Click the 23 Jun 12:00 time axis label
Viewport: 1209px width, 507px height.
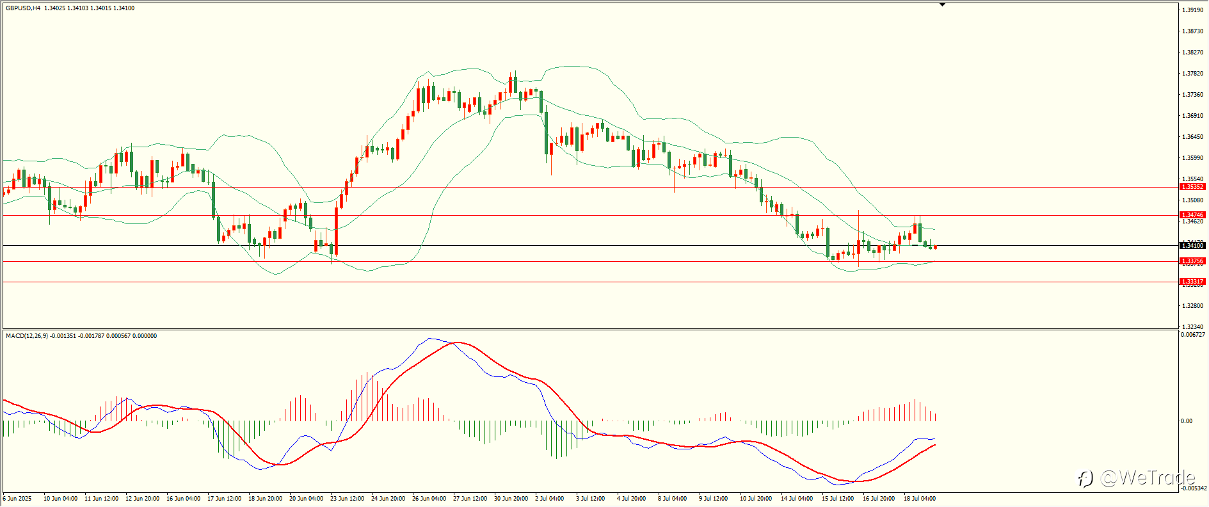pos(347,498)
